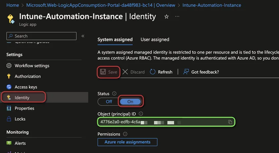Screen dimensions: 279x153
Task: Show Permissions info tooltip icon
Action: coord(125,134)
